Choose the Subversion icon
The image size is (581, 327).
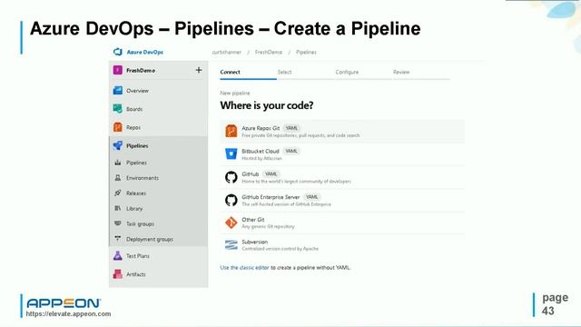point(231,245)
